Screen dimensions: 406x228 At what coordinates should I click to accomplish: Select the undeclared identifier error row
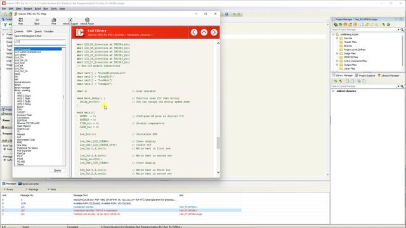(121, 210)
